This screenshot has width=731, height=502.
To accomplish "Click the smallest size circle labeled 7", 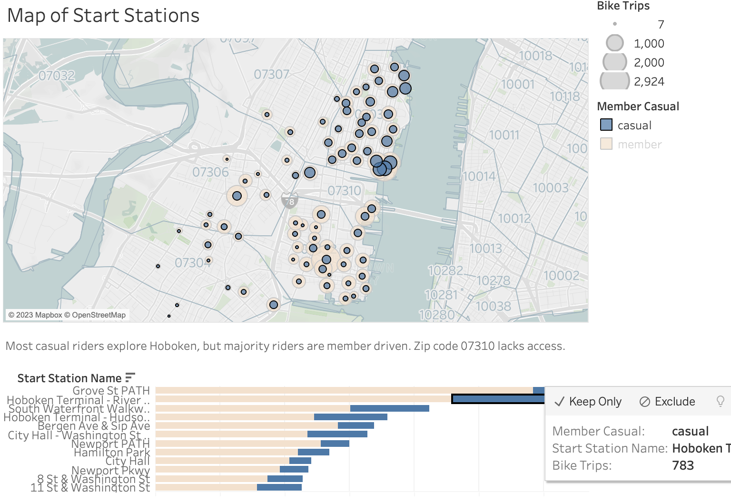I will click(x=614, y=23).
